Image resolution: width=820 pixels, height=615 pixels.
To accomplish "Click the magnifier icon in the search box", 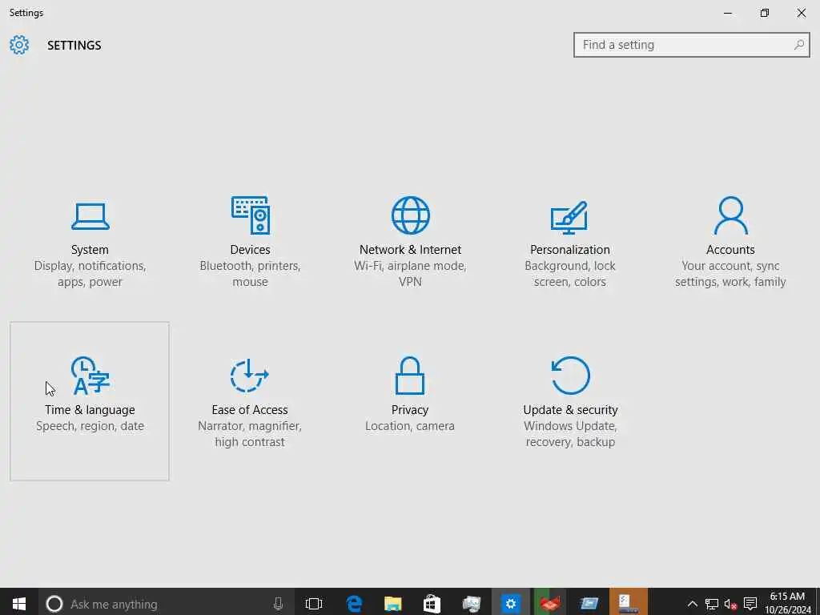I will 798,45.
